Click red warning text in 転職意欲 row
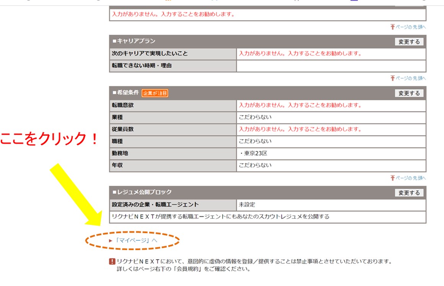444x286 pixels. point(300,106)
